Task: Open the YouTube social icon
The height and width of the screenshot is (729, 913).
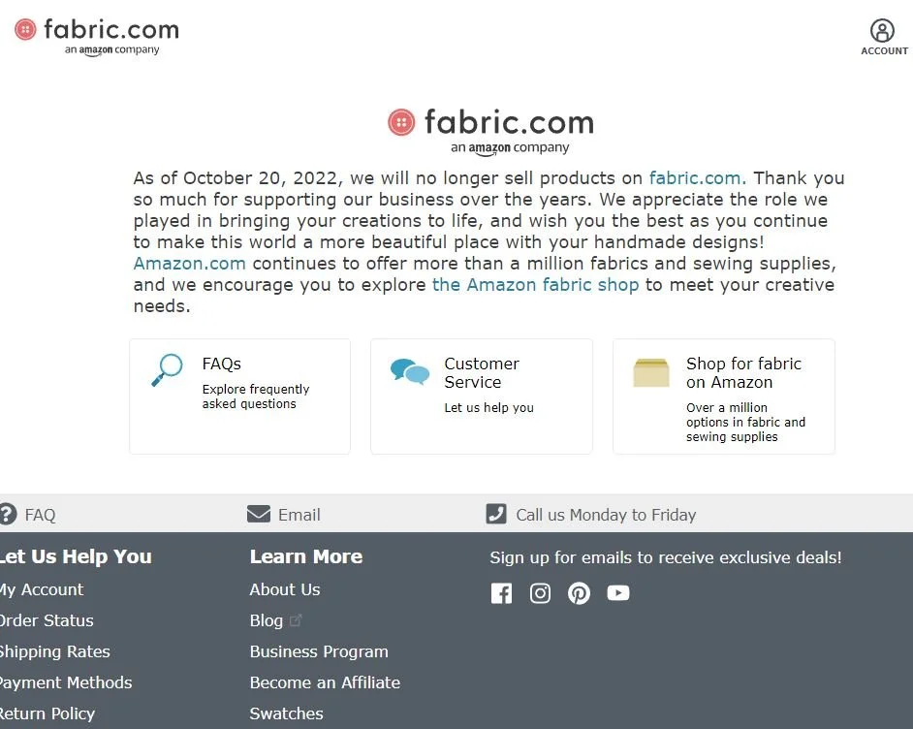Action: pyautogui.click(x=617, y=592)
